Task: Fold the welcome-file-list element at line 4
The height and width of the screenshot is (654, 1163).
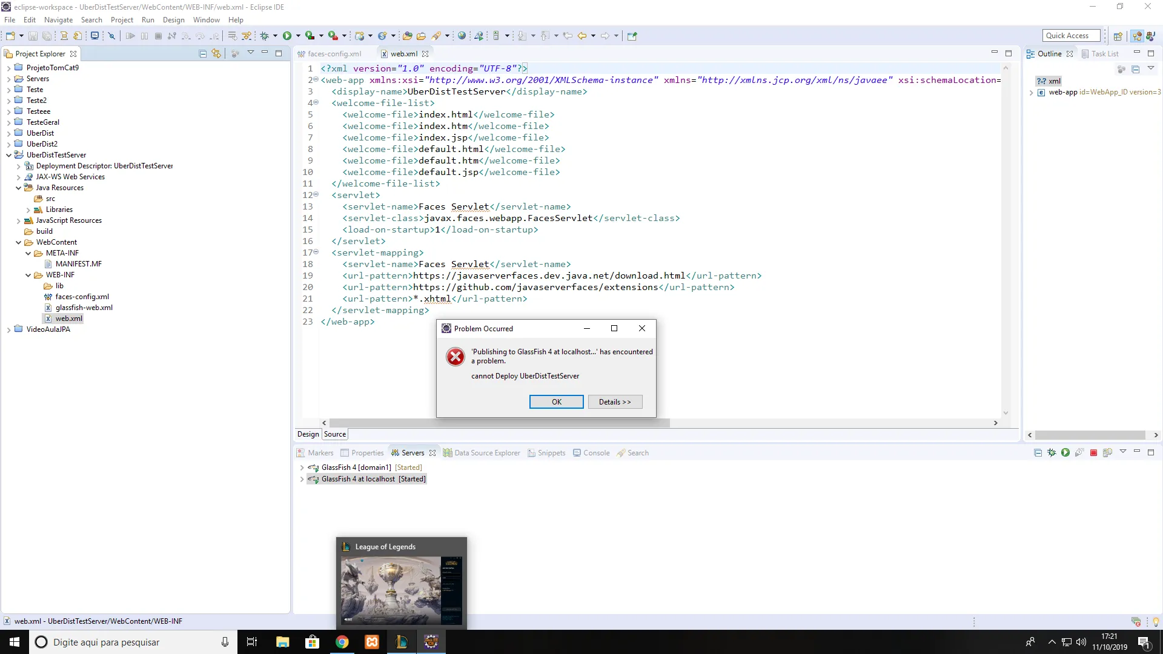Action: click(x=316, y=102)
